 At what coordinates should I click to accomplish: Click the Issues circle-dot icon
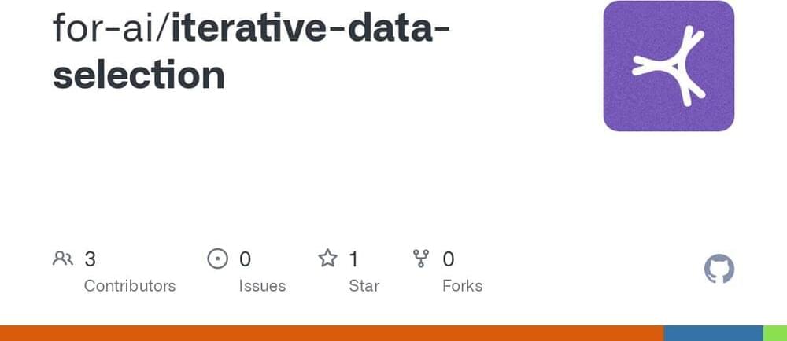(x=217, y=258)
